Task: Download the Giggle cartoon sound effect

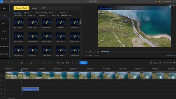Action: [36, 24]
